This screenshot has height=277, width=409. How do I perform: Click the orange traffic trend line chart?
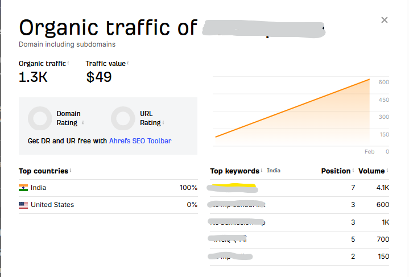293,108
